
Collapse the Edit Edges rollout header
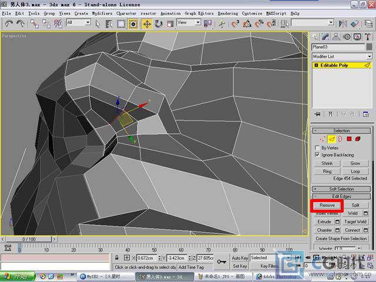tap(341, 196)
